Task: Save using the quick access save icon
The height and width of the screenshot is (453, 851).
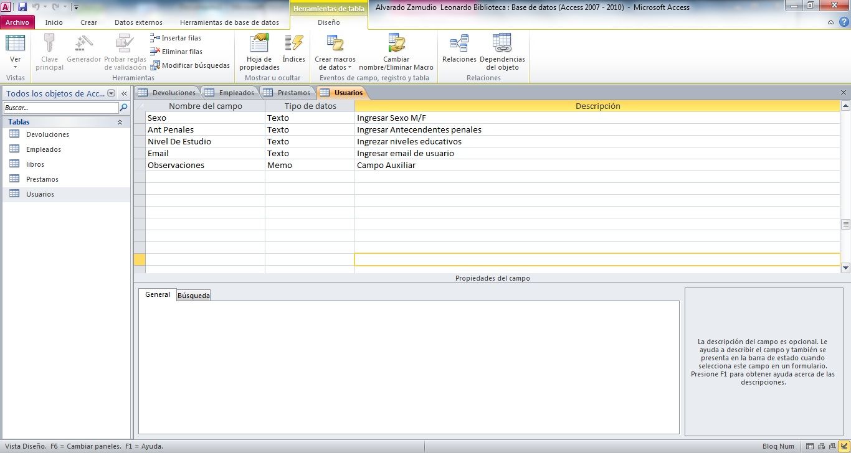Action: point(22,7)
